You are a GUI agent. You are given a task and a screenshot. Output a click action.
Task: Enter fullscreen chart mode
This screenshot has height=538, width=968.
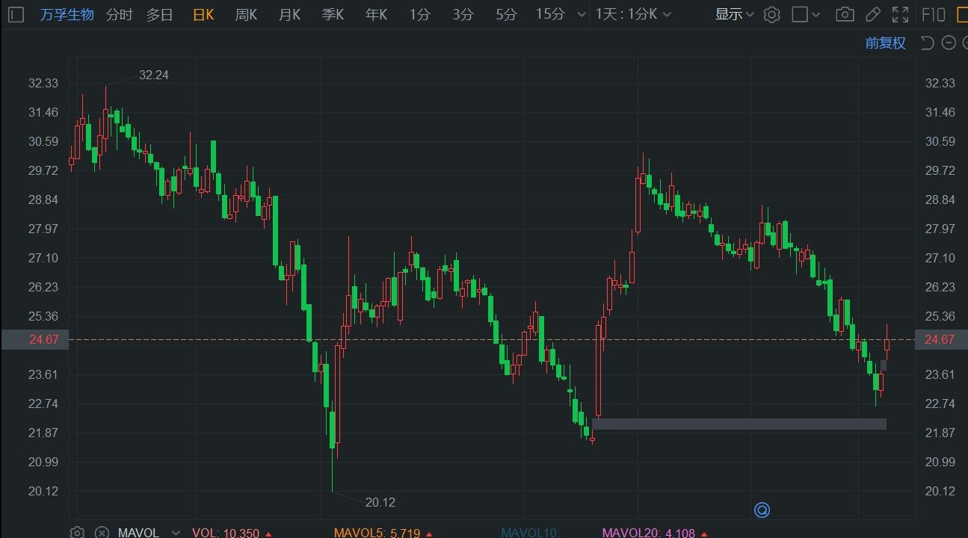(x=901, y=14)
